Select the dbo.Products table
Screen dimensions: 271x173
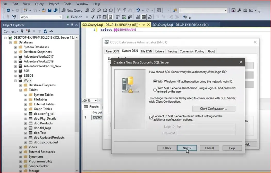(x=43, y=123)
